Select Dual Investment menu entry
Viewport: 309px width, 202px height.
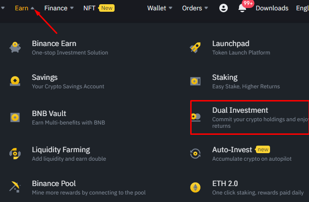[240, 110]
